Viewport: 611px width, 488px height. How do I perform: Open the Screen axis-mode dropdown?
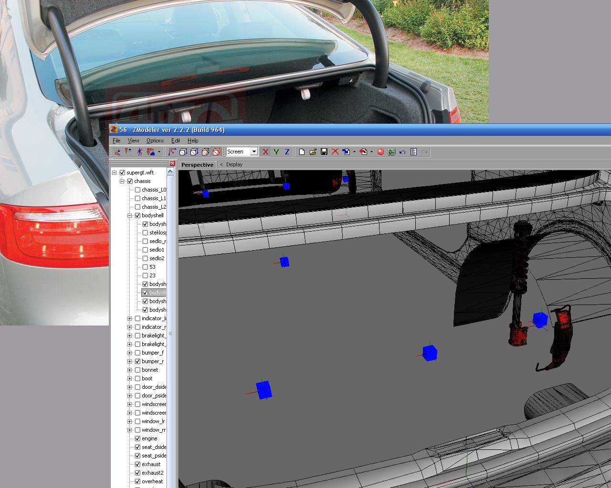254,152
